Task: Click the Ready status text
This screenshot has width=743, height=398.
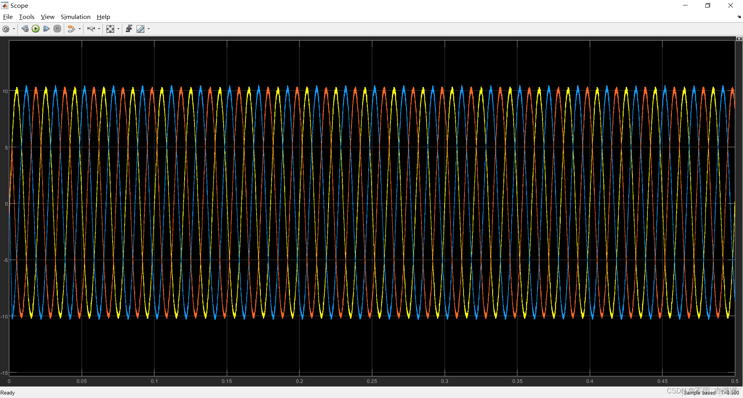Action: tap(8, 393)
